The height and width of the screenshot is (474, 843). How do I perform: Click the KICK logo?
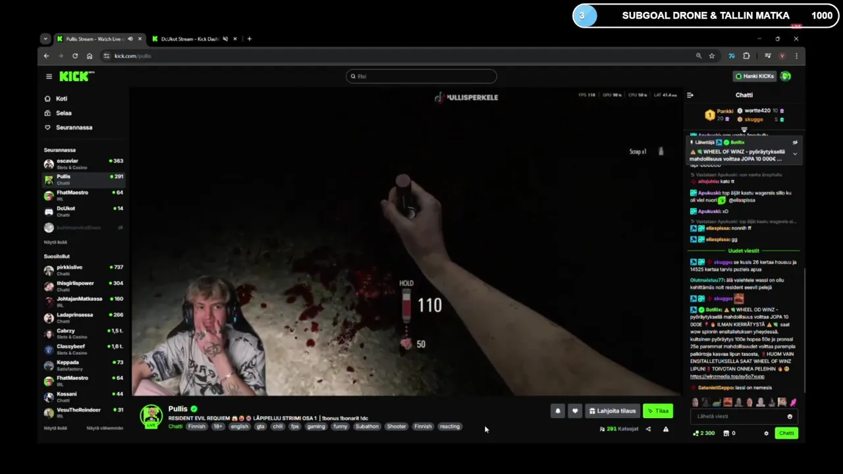click(76, 76)
